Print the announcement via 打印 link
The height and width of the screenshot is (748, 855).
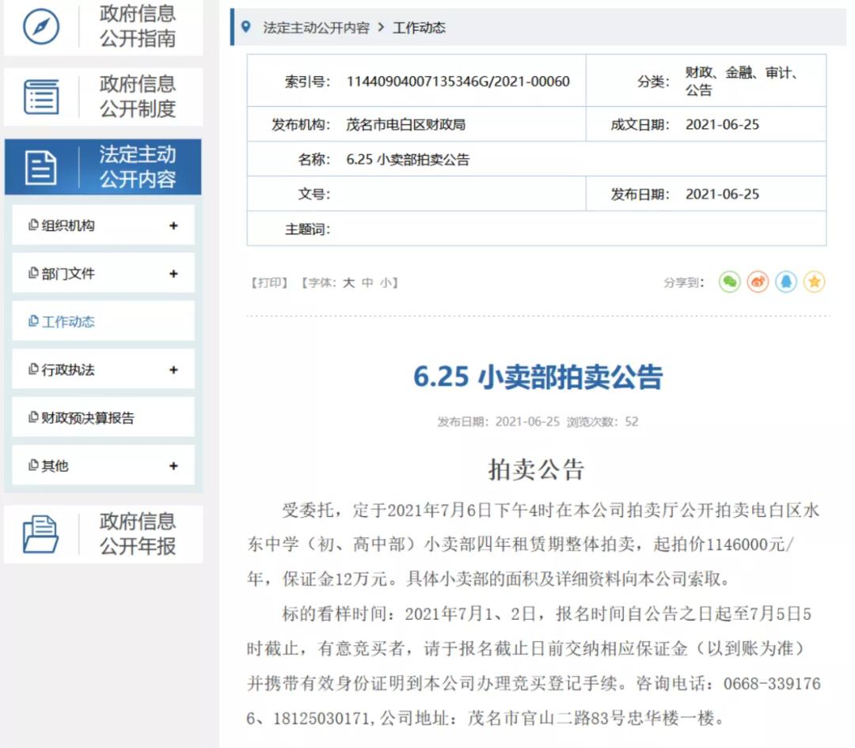point(269,283)
